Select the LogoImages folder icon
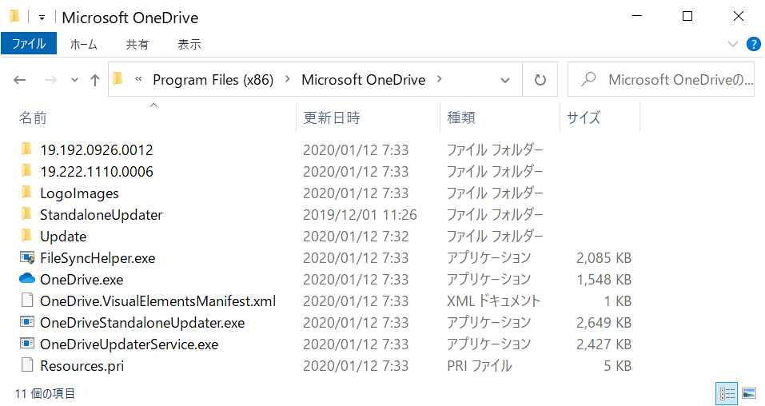Image resolution: width=765 pixels, height=406 pixels. [26, 193]
